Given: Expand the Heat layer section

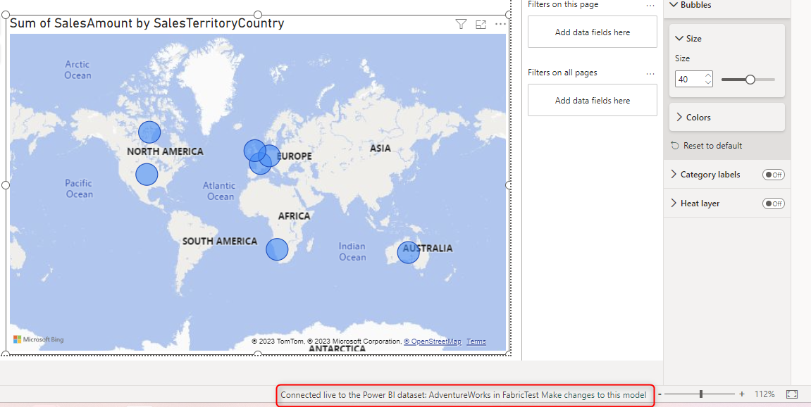Looking at the screenshot, I should 674,203.
